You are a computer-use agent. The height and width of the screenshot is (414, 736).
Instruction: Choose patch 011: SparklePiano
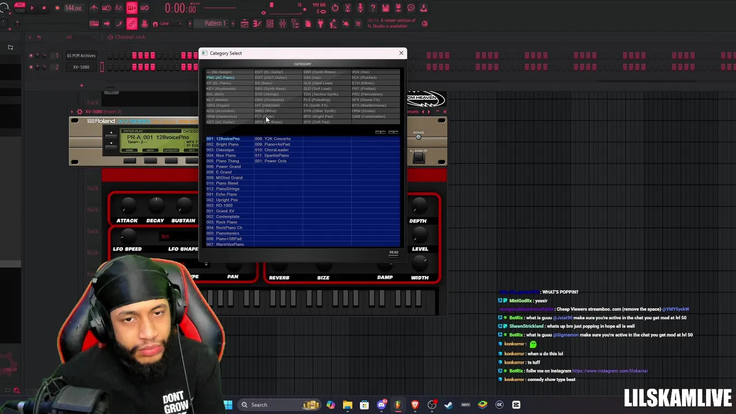tap(278, 155)
